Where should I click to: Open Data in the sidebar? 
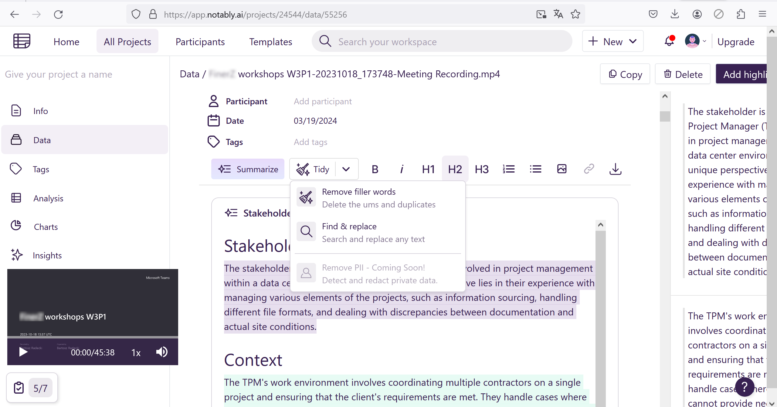(x=85, y=140)
